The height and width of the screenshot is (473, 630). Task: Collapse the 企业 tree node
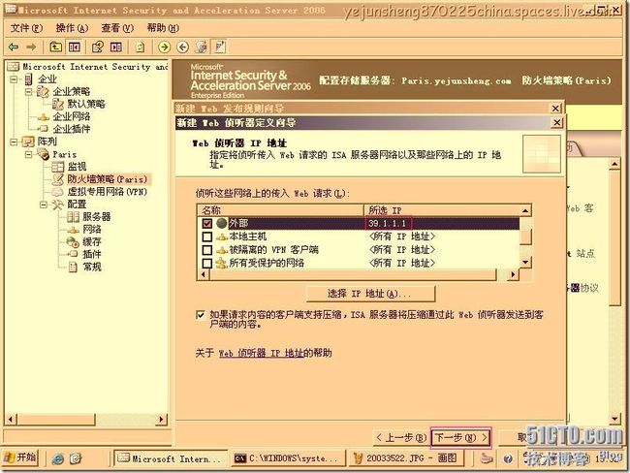coord(15,79)
